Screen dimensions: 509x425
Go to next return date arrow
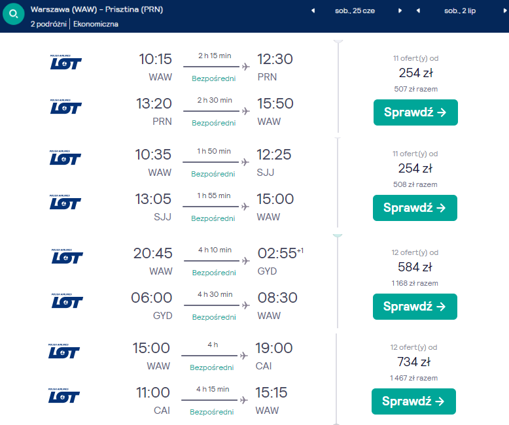tap(505, 10)
